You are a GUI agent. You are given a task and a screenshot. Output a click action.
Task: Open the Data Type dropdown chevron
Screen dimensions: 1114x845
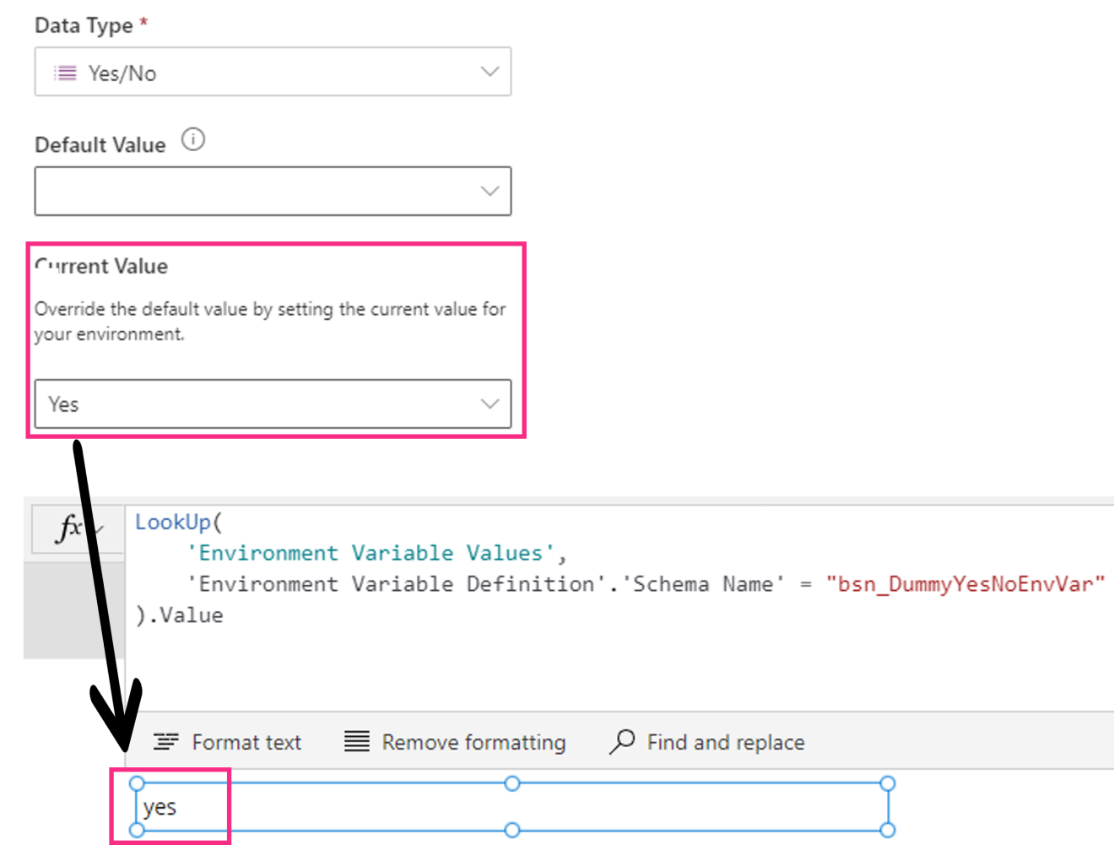tap(489, 72)
